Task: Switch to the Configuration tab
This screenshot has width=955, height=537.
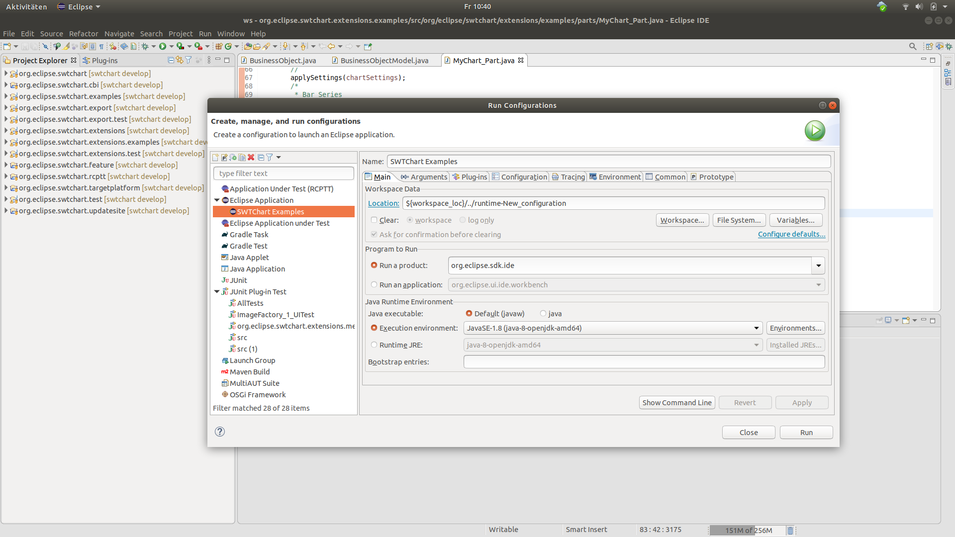Action: click(519, 177)
